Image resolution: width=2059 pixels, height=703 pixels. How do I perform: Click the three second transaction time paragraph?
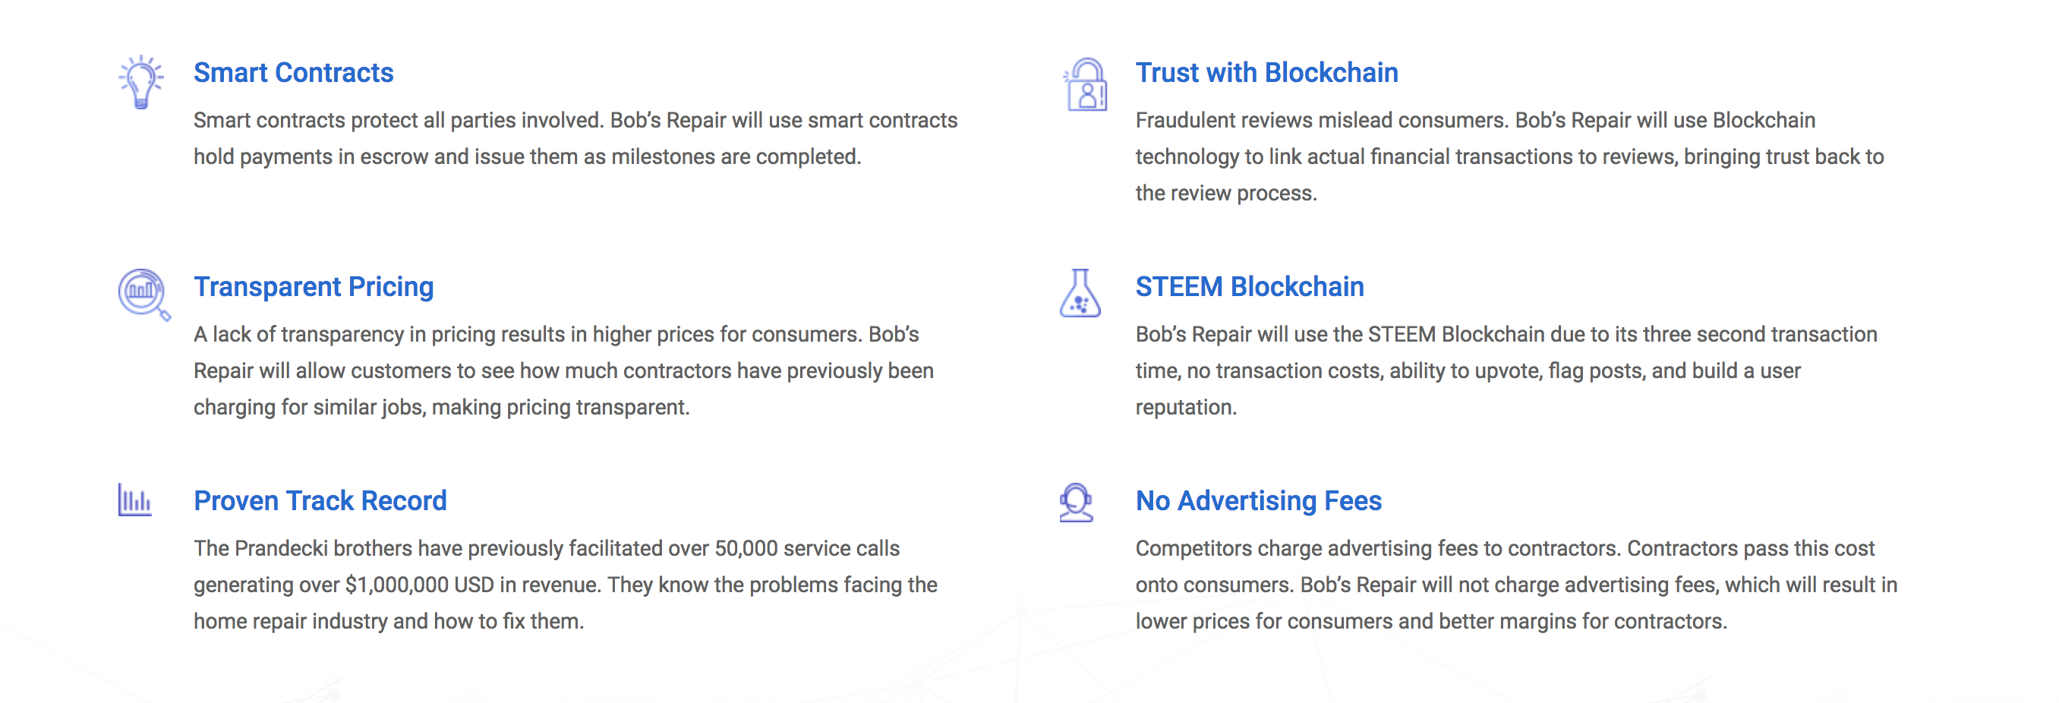[x=1507, y=370]
